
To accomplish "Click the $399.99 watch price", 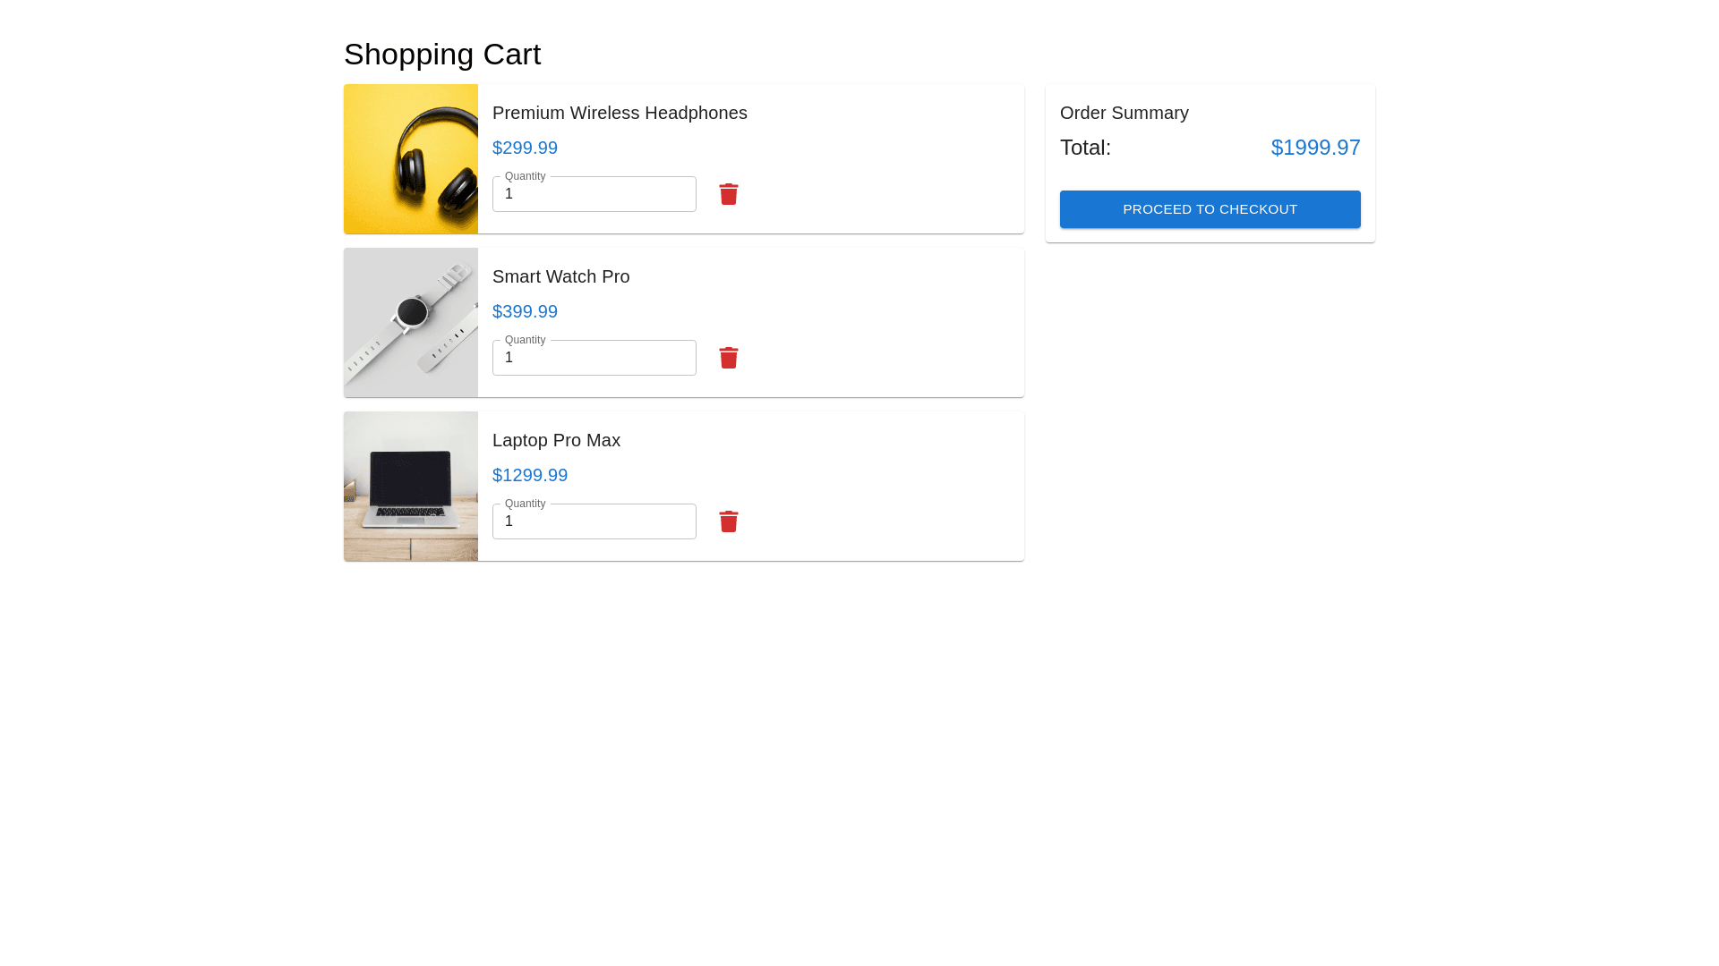I will pos(525,311).
